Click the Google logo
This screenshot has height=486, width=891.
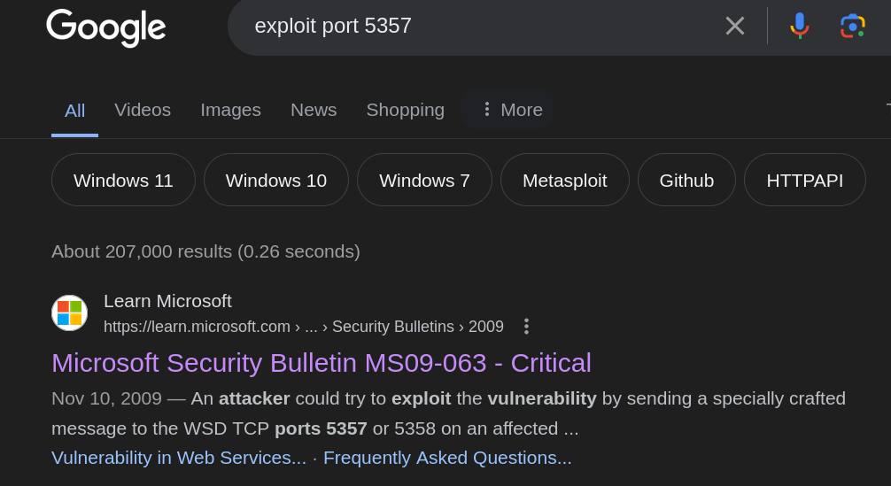click(105, 27)
